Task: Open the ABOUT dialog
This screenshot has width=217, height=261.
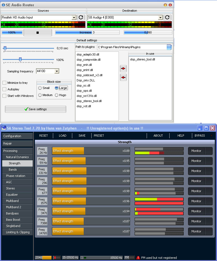Action: (x=158, y=136)
